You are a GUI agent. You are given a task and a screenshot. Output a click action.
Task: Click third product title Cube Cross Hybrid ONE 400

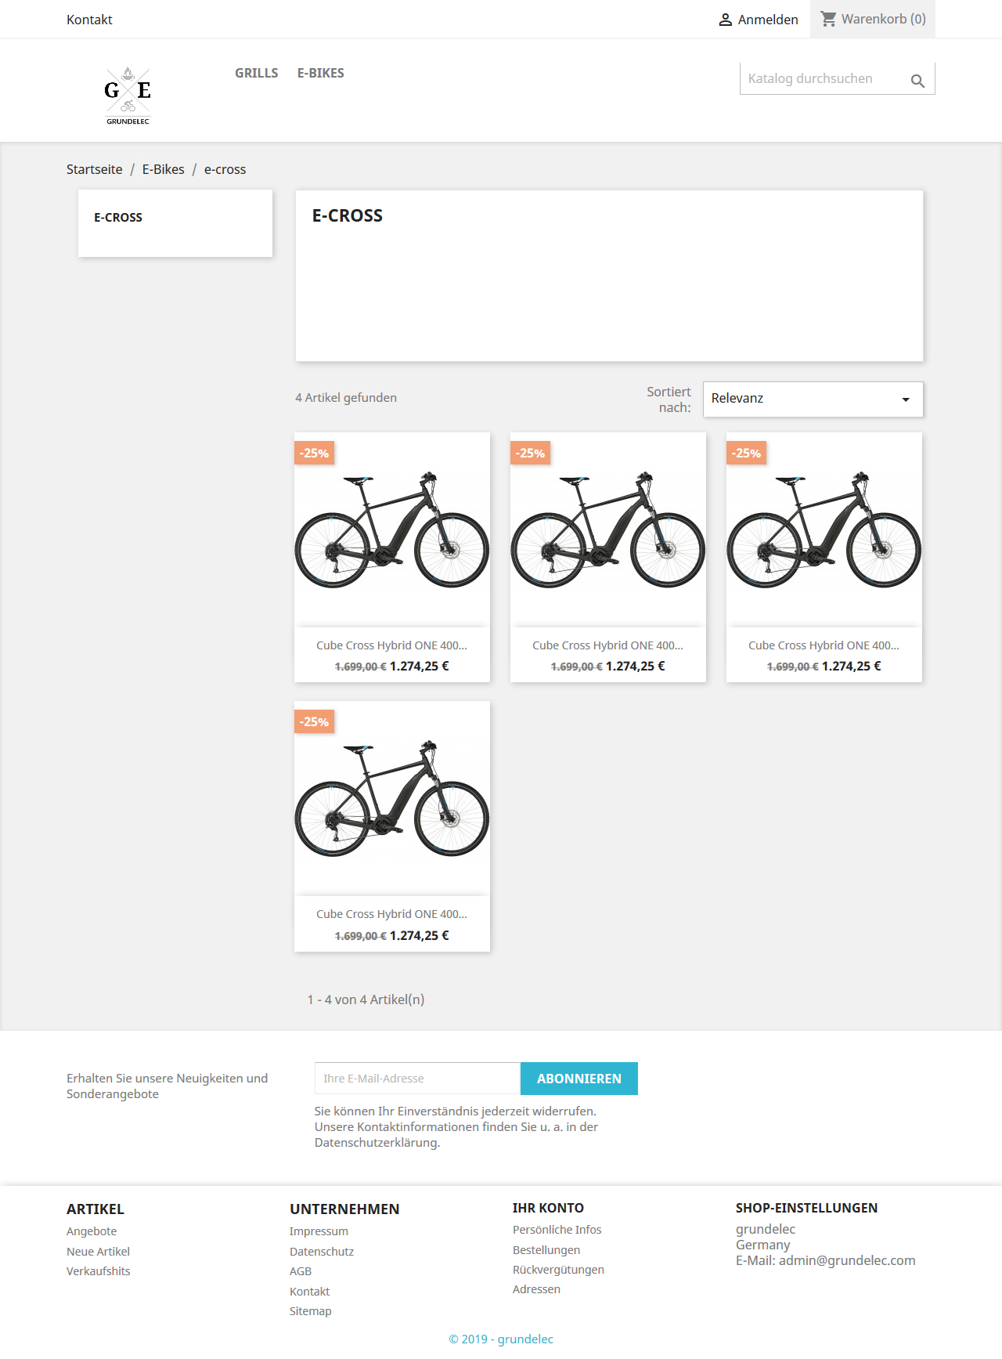coord(824,645)
